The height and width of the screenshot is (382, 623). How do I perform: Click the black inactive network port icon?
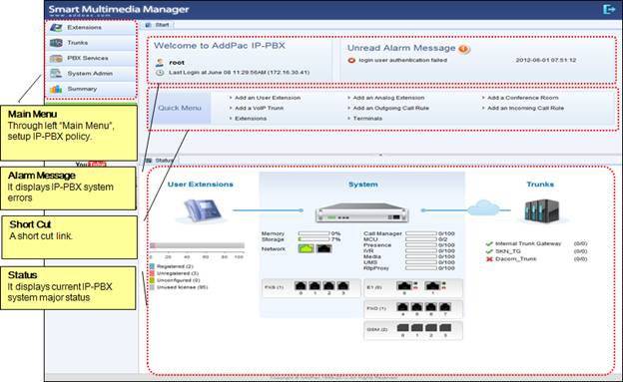click(324, 249)
